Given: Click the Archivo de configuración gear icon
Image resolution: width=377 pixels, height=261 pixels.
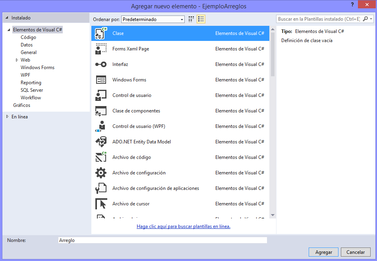Looking at the screenshot, I should pyautogui.click(x=101, y=173).
